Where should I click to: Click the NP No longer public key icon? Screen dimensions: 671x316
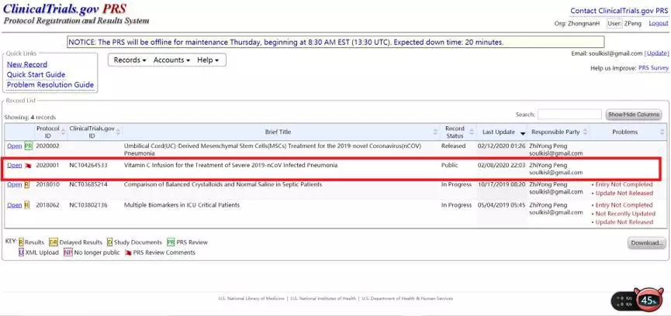[68, 252]
